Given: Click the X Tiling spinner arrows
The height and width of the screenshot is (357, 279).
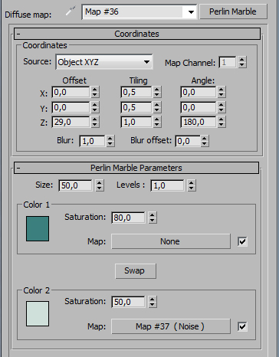Looking at the screenshot, I should (156, 92).
